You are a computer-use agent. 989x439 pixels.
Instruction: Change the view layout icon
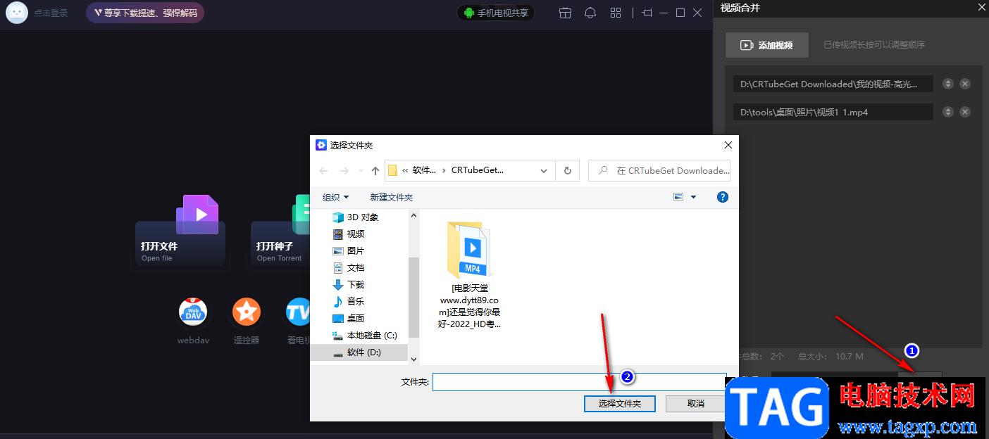[678, 197]
